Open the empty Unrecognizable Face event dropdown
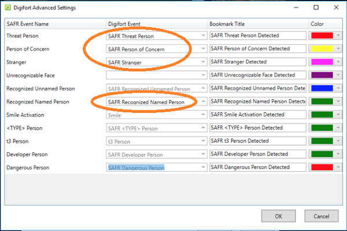Screen dimensions: 347x231 pyautogui.click(x=203, y=75)
